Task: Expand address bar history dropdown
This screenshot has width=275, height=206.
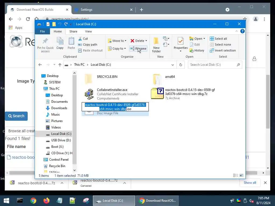Action: point(173,65)
